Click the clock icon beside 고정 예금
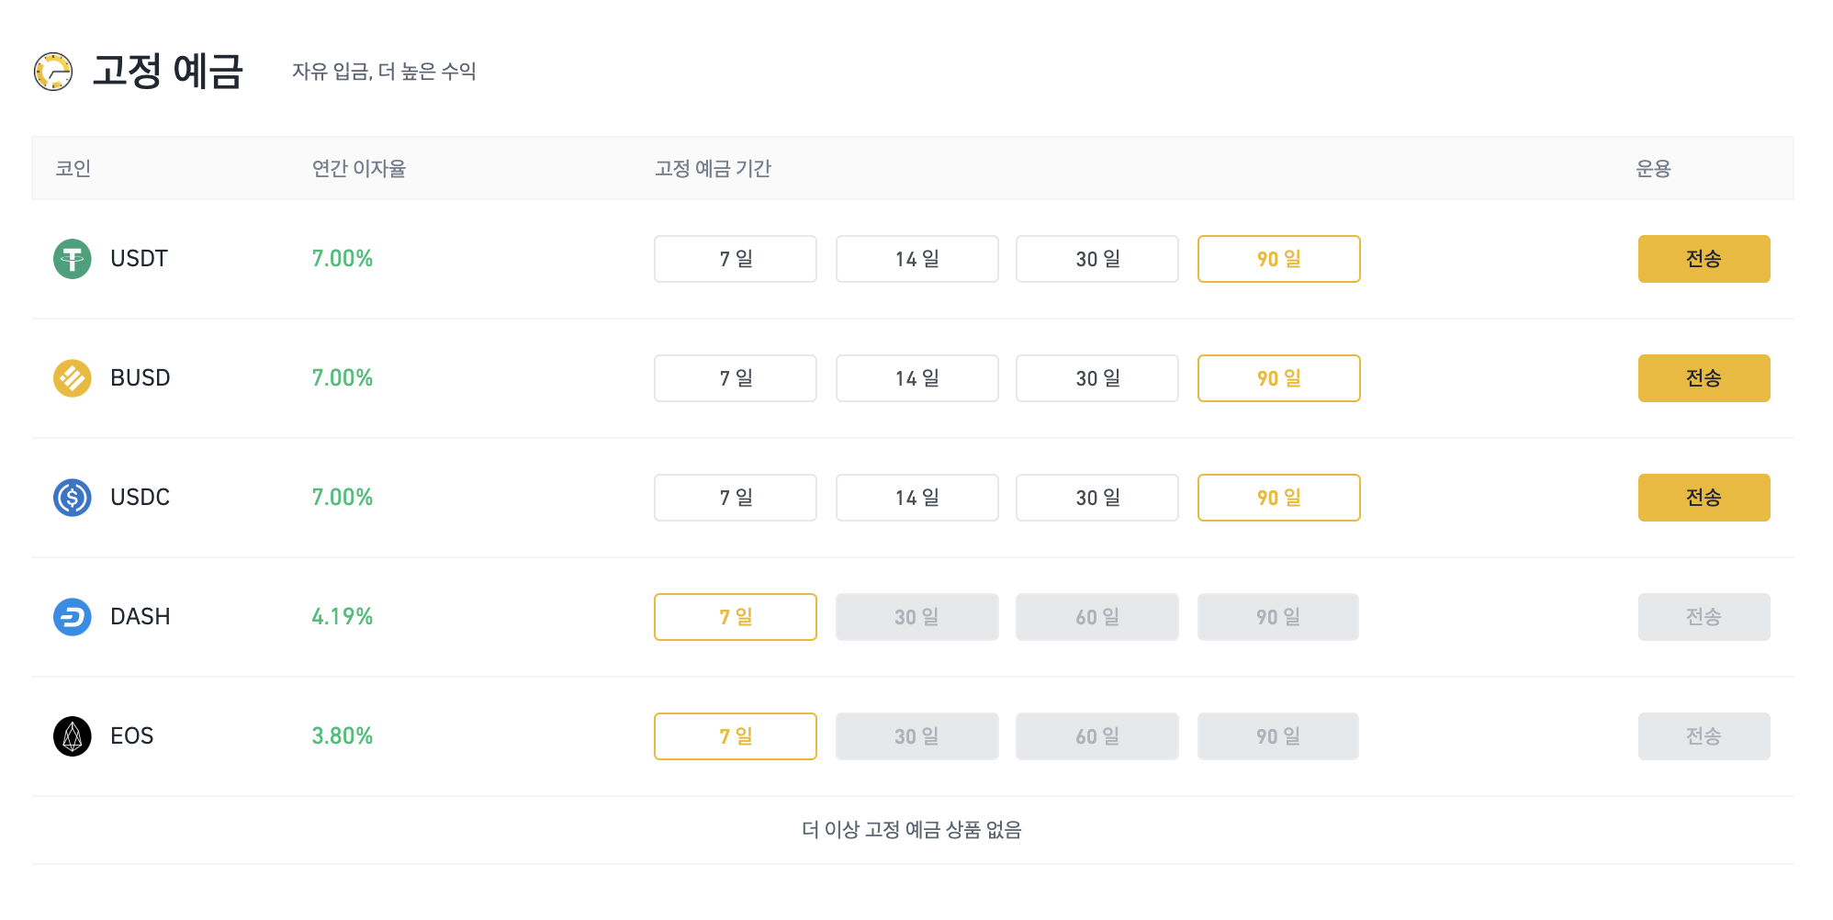Image resolution: width=1833 pixels, height=920 pixels. [x=53, y=72]
